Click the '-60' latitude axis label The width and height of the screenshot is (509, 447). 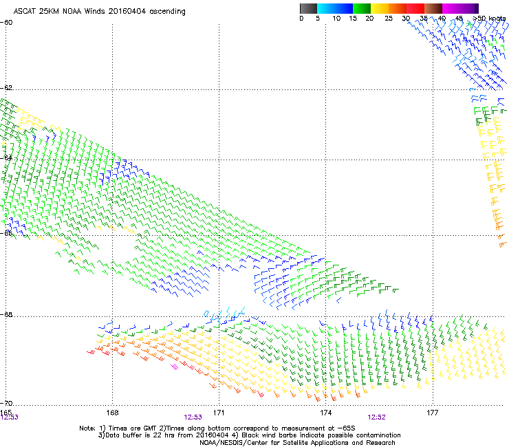pyautogui.click(x=6, y=23)
